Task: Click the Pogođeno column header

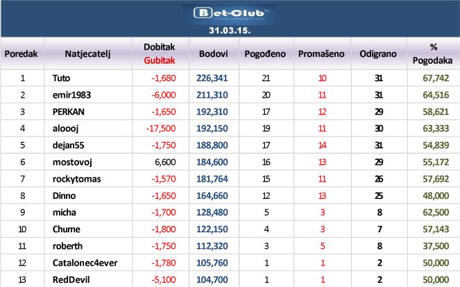Action: point(266,53)
